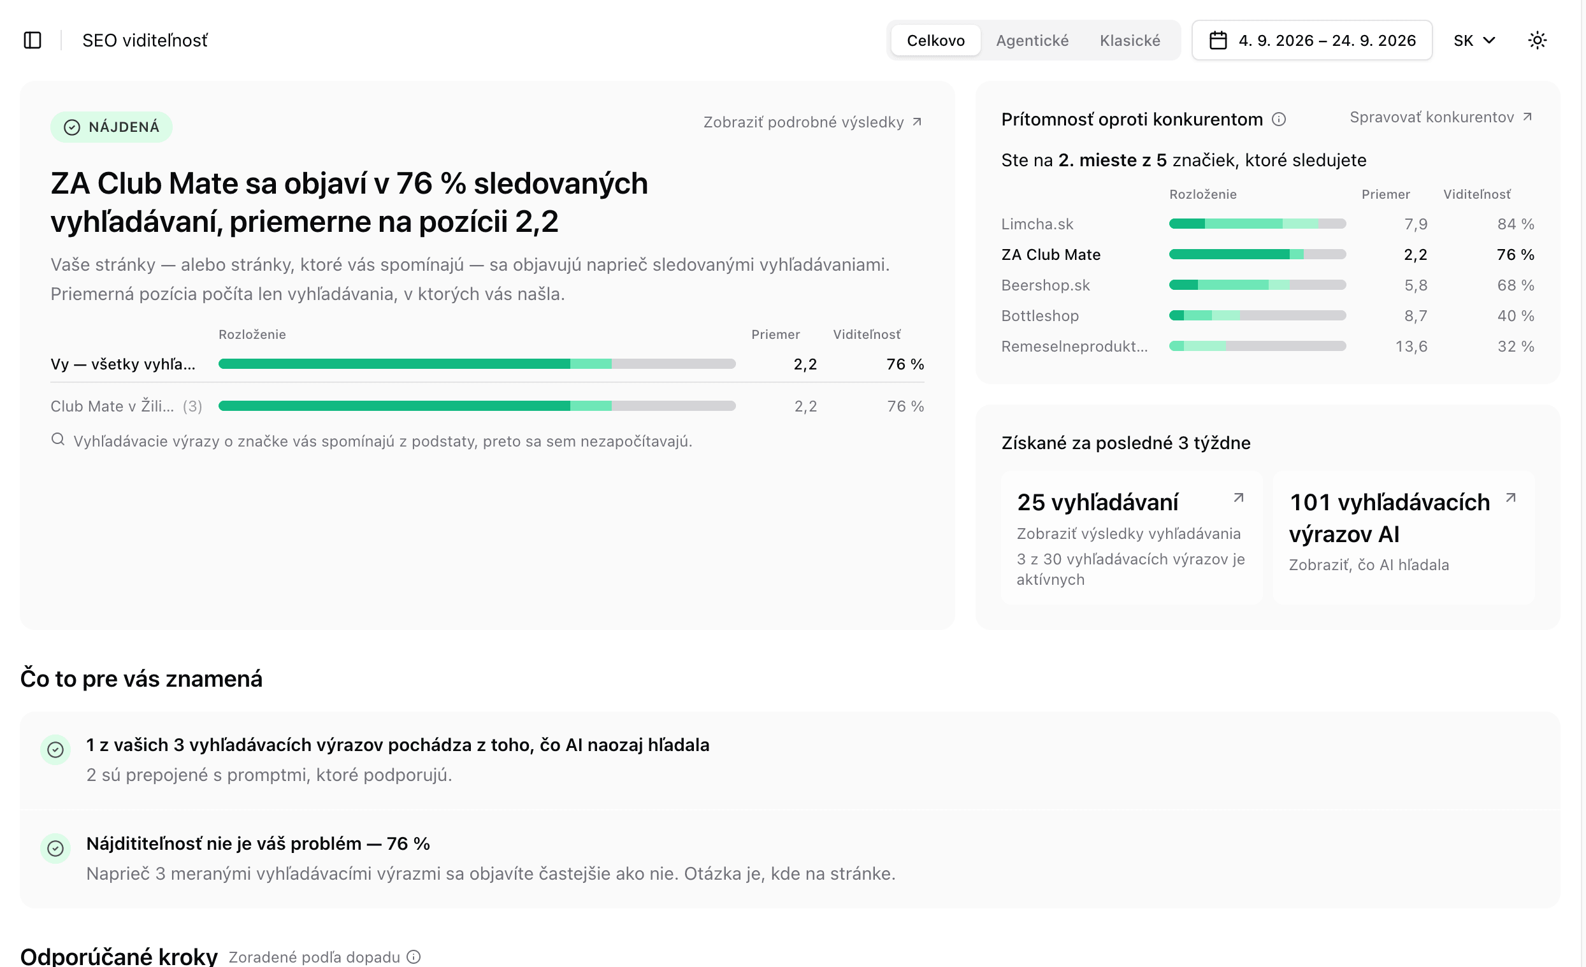1586x967 pixels.
Task: Click check icon beside 1 z vašich 3 výrazov
Action: coord(55,750)
